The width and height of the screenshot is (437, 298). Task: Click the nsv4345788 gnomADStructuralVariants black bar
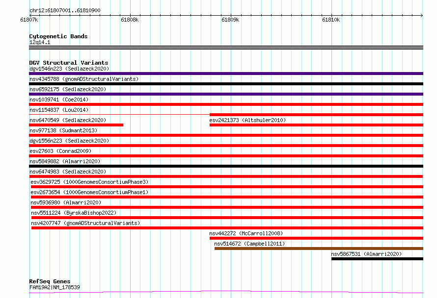(x=226, y=84)
